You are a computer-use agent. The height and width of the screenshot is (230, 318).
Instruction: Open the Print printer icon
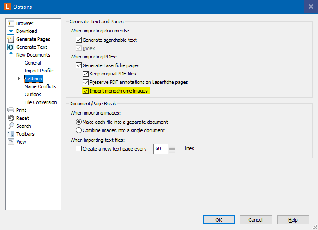click(11, 110)
